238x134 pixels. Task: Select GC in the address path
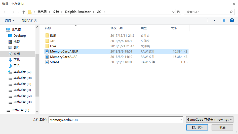click(99, 12)
